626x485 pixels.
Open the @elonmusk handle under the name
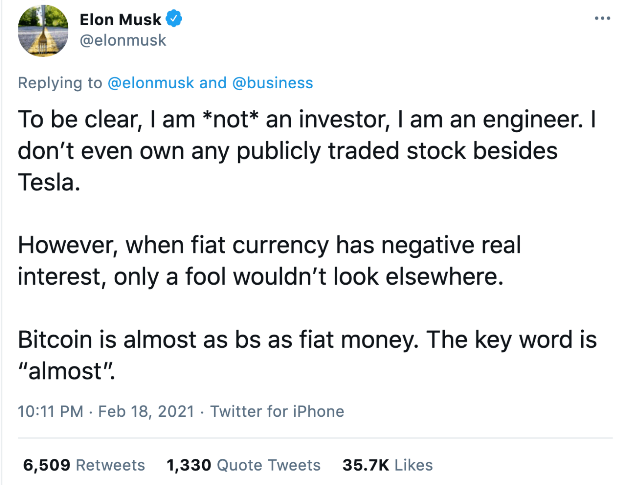coord(123,40)
